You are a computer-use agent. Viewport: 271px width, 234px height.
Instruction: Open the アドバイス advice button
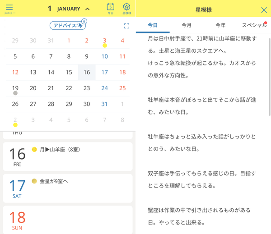point(68,25)
